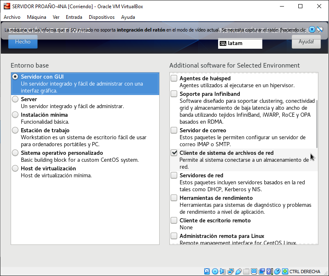Click the shared folders status icon
The image size is (329, 276).
click(246, 271)
